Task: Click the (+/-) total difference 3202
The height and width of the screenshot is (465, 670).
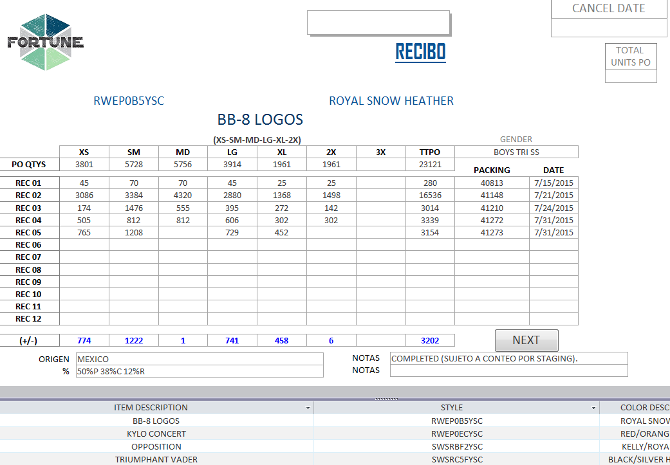Action: pyautogui.click(x=430, y=340)
